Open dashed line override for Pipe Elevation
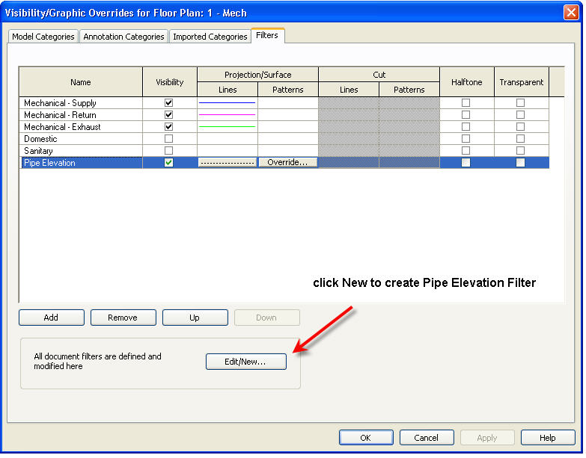 (x=228, y=162)
